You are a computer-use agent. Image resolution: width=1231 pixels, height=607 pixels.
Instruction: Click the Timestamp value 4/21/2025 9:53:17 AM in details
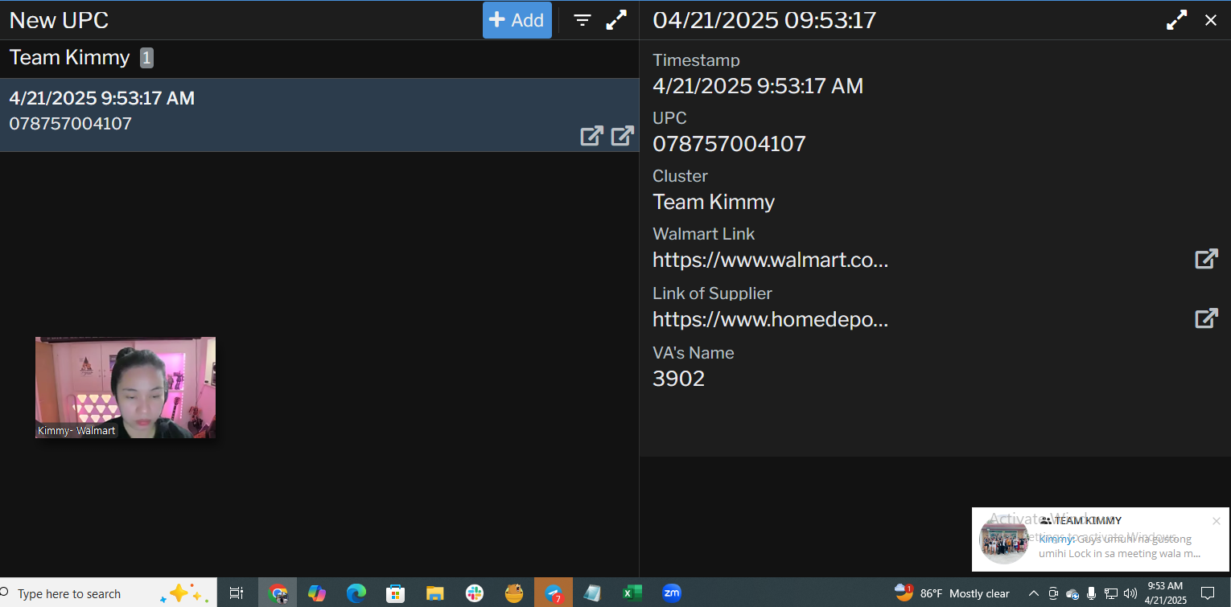point(758,86)
